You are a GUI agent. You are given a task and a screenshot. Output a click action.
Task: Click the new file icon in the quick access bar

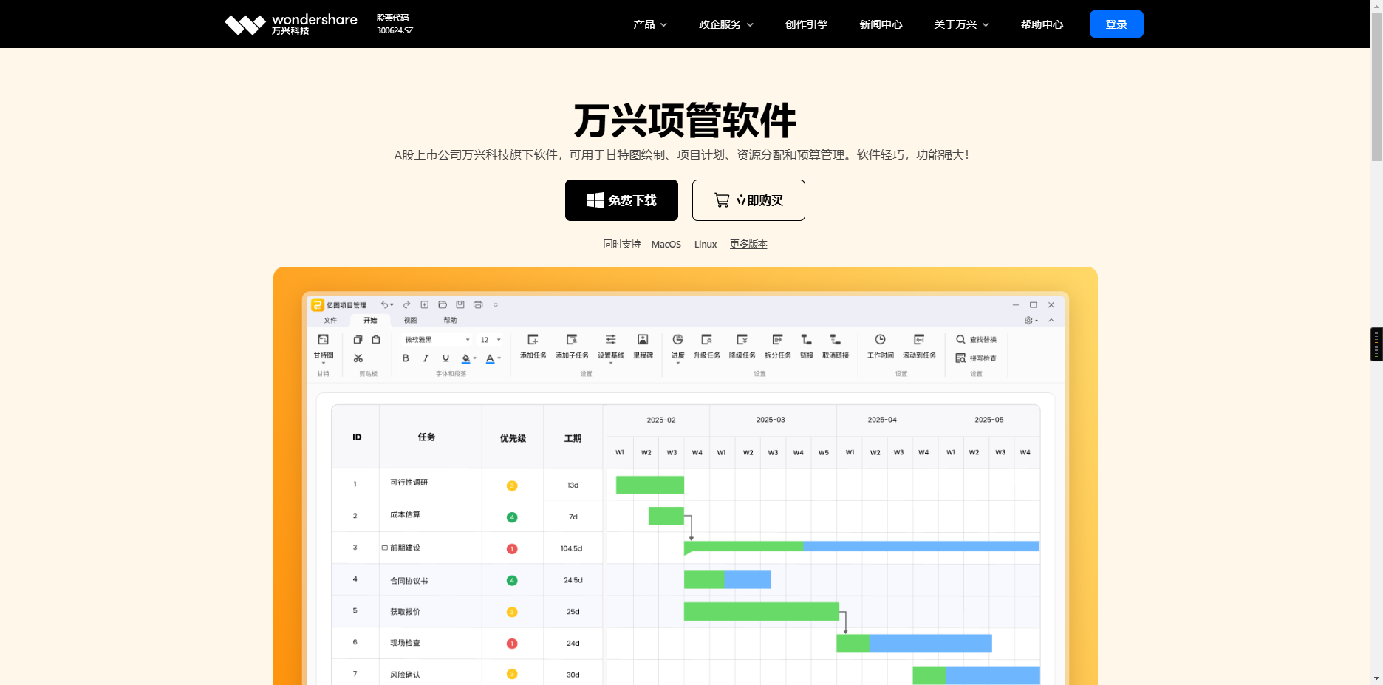point(425,304)
